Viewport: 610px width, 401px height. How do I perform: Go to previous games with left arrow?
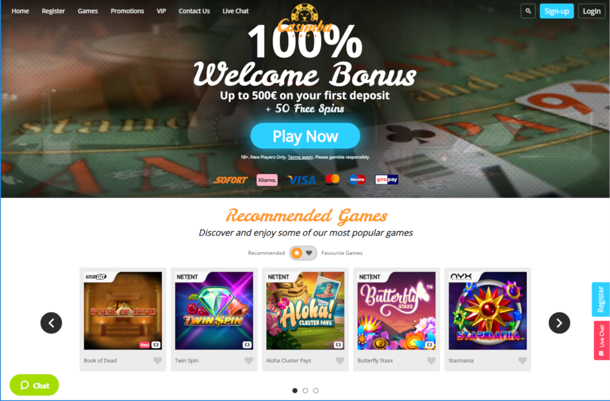[52, 323]
